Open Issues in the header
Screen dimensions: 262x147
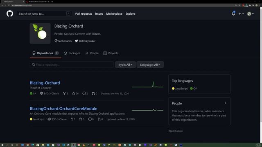99,14
